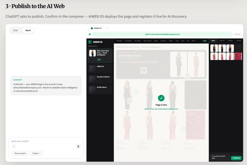
Task: Click Select in the toolbar
Action: 156,41
